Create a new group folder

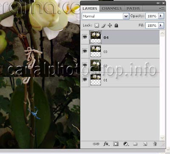tap(135, 144)
